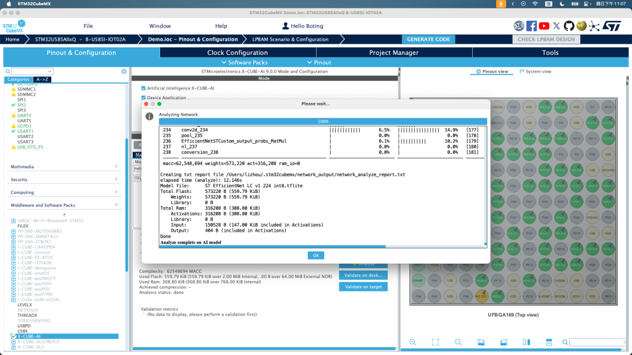
Task: Click the categories panel vertical scrollbar
Action: tap(127, 205)
